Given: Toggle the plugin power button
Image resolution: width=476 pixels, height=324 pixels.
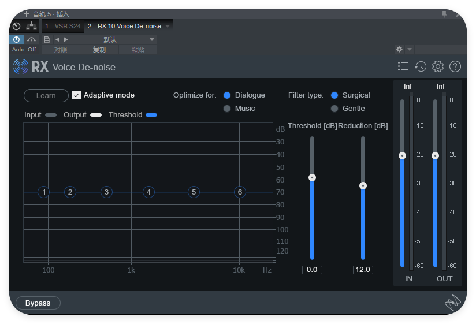Looking at the screenshot, I should 16,39.
